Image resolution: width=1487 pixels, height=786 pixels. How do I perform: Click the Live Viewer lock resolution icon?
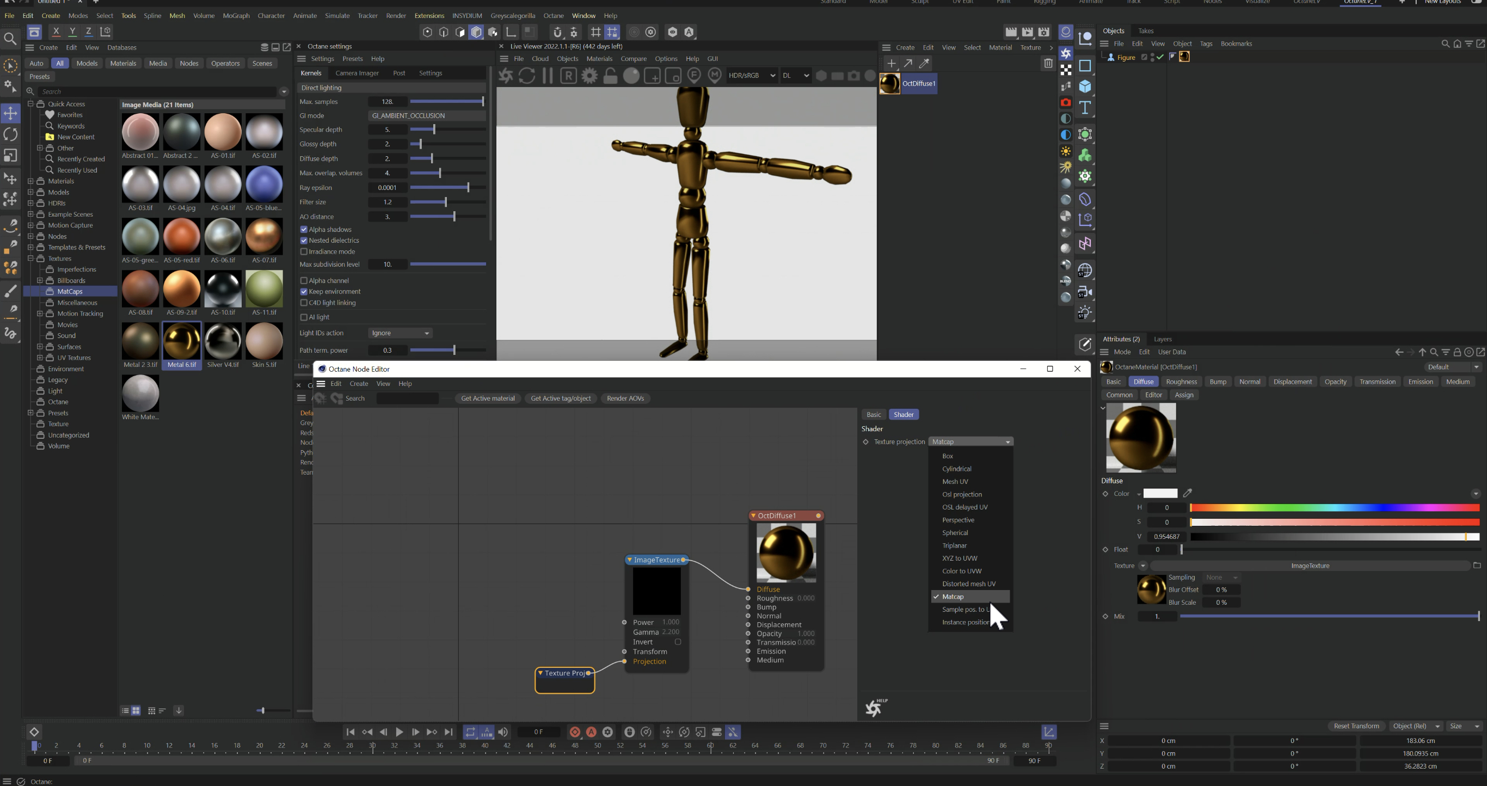pos(610,76)
